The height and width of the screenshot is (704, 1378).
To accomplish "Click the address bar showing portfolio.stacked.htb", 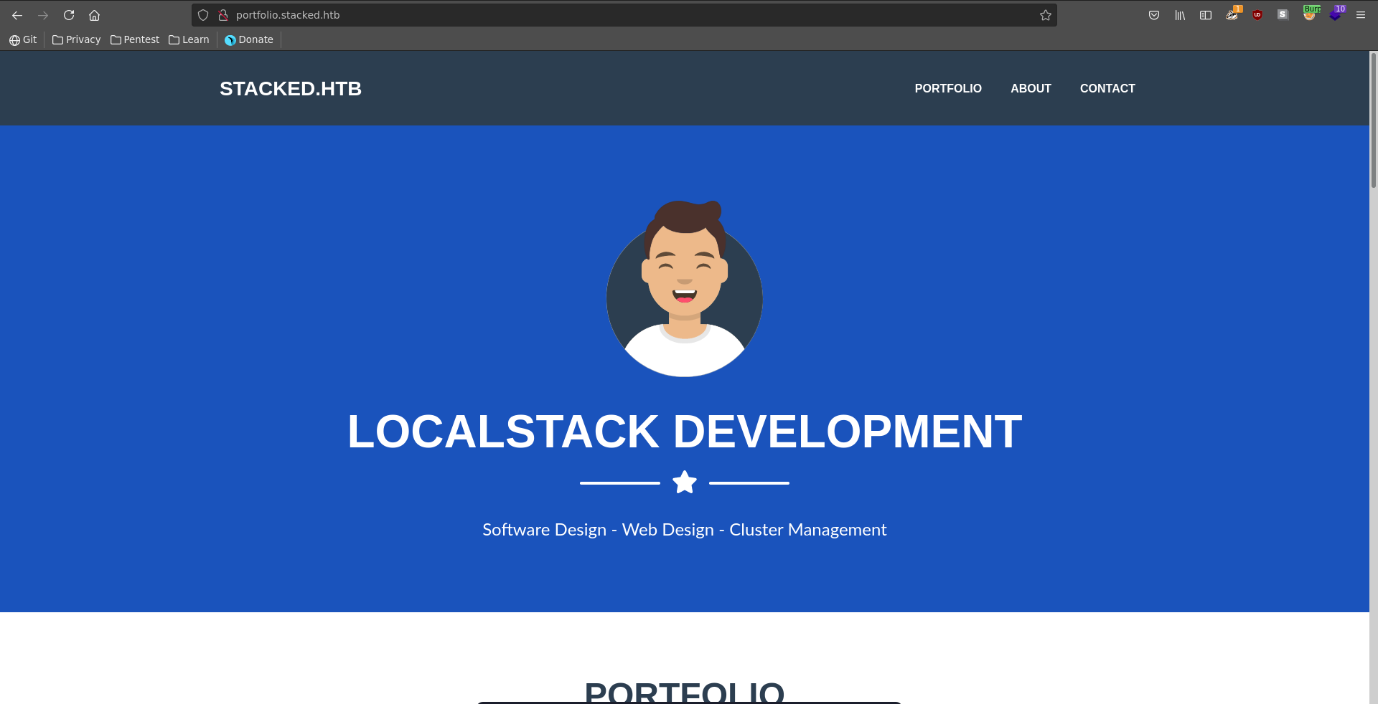I will 617,15.
